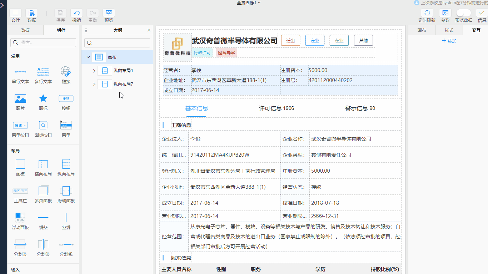Screen dimensions: 488x274
Task: Undo with the 撤销 icon
Action: tap(76, 13)
